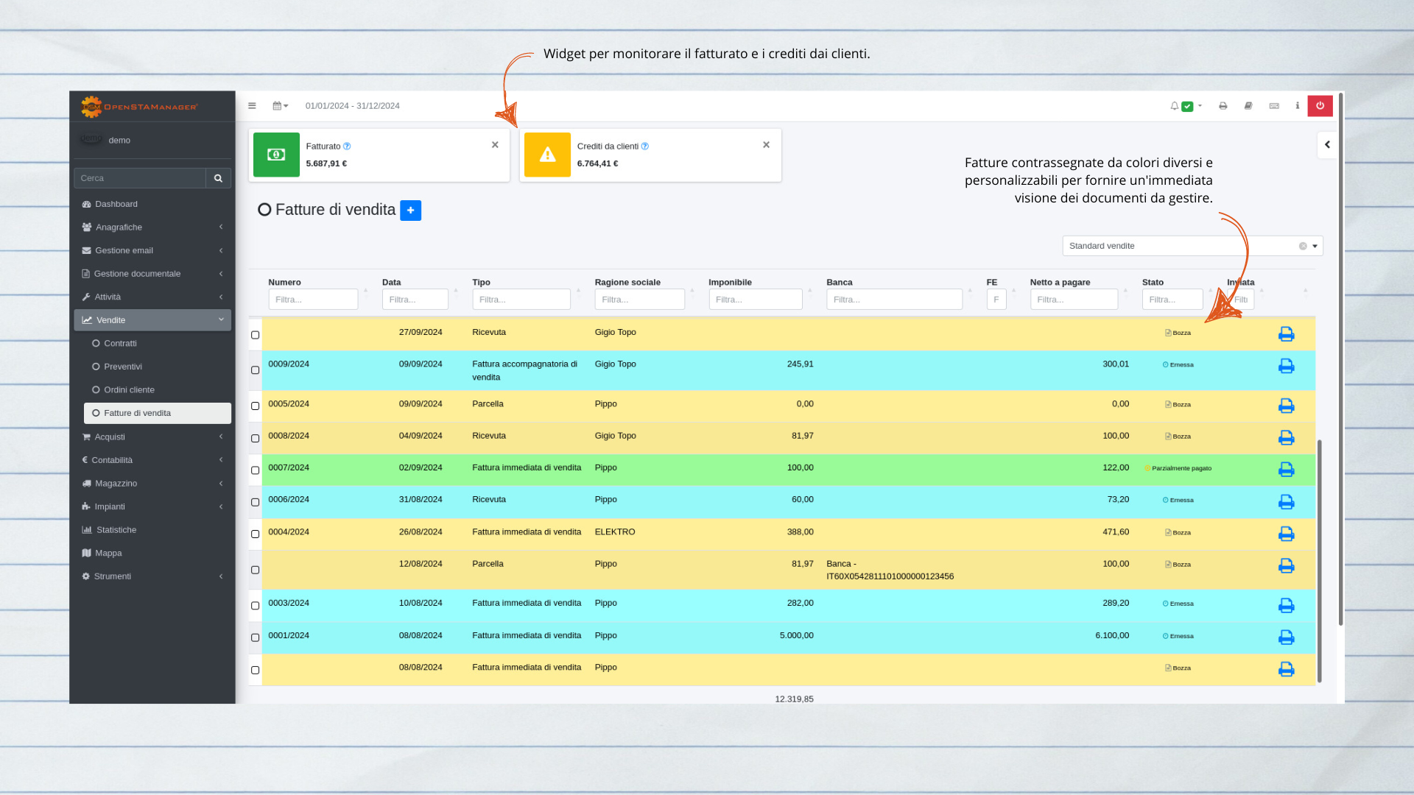Click the vertical page scrollbar

point(1340,361)
